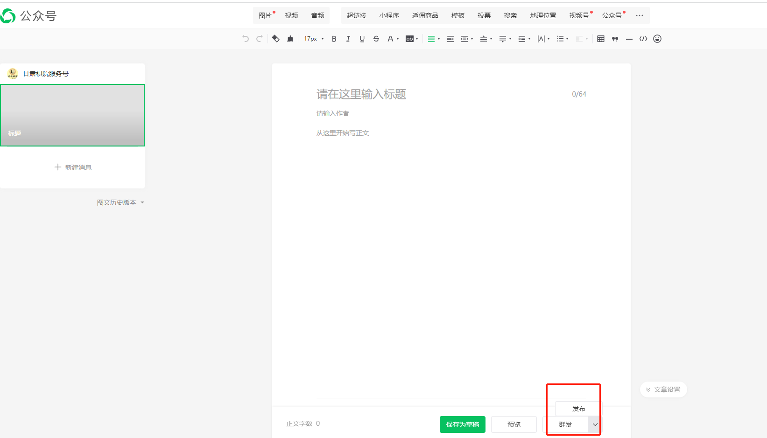Select 图片 from the insert menu

point(265,15)
